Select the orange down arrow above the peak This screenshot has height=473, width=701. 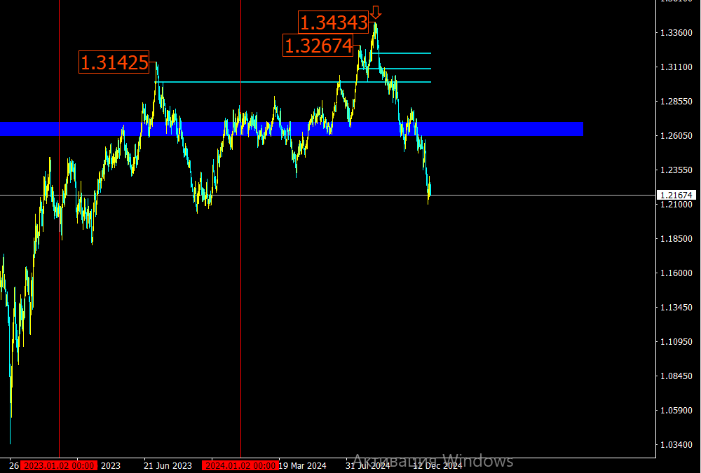(376, 12)
